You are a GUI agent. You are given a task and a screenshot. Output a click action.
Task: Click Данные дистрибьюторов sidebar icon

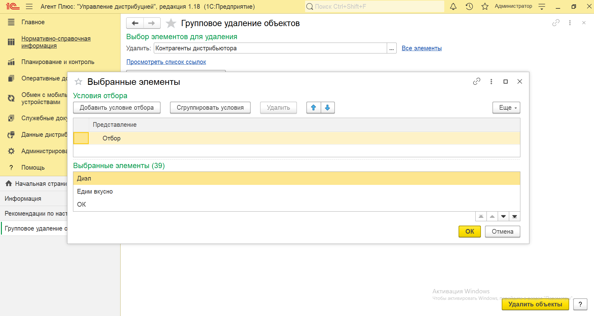tap(11, 135)
